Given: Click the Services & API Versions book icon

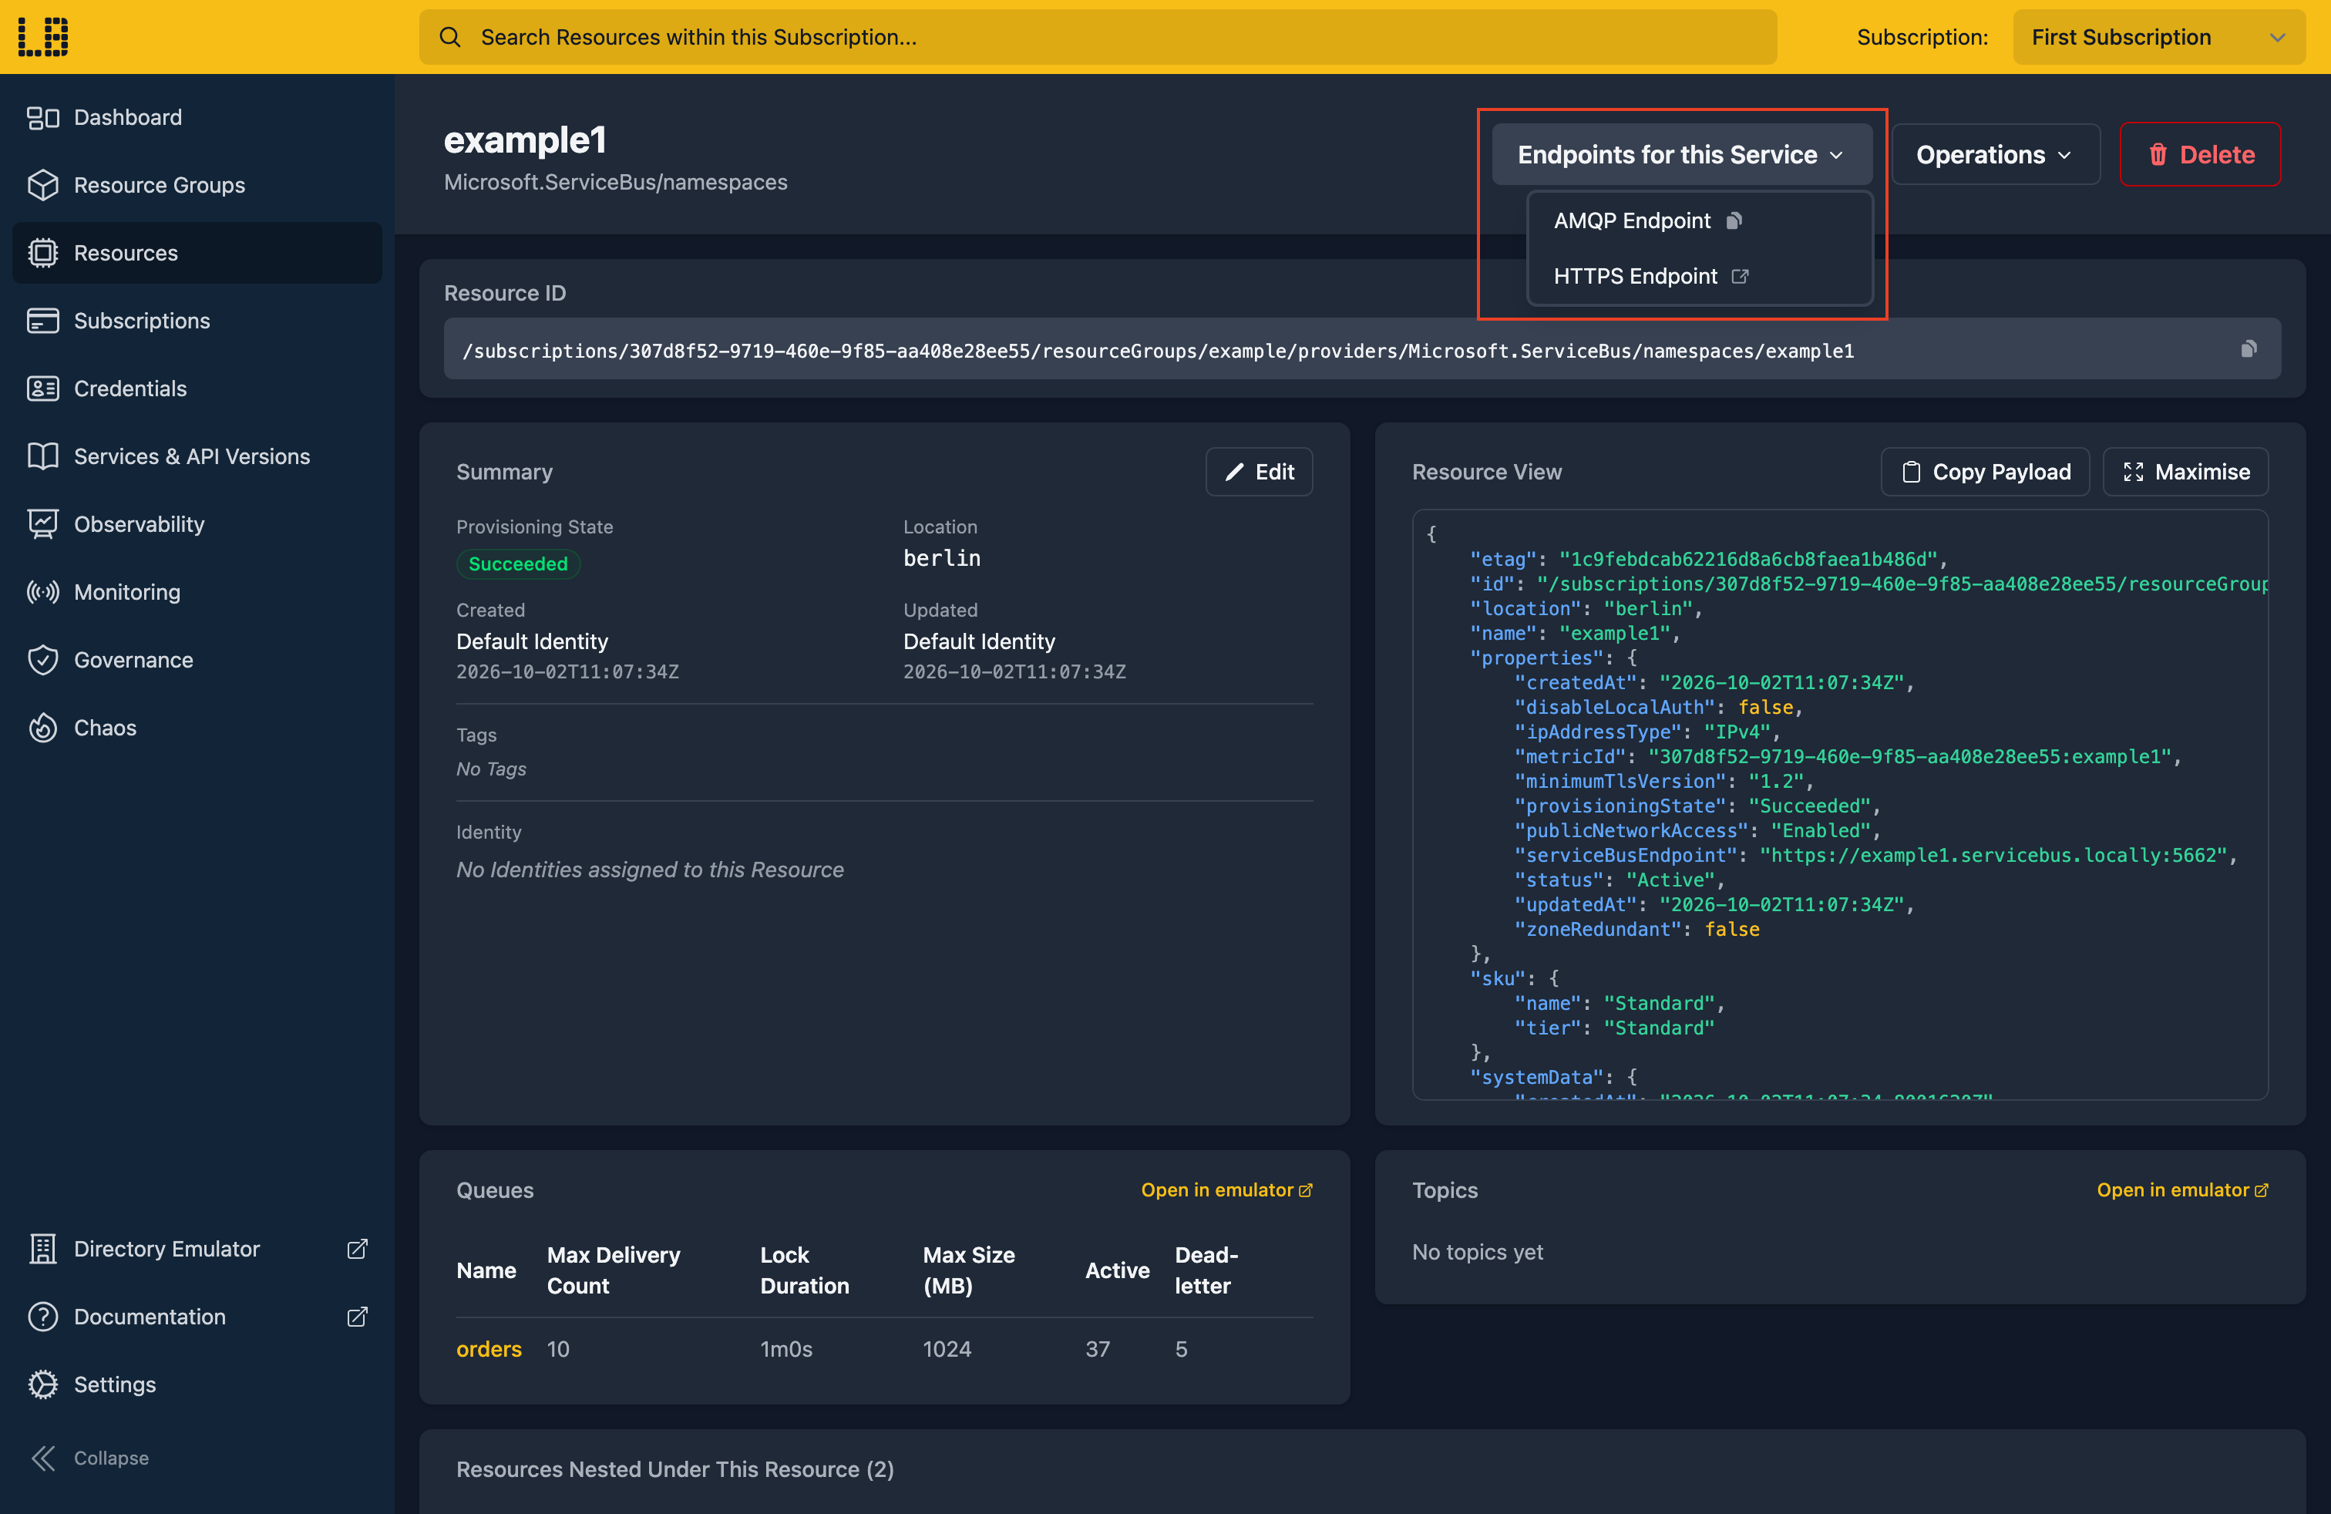Looking at the screenshot, I should tap(43, 456).
